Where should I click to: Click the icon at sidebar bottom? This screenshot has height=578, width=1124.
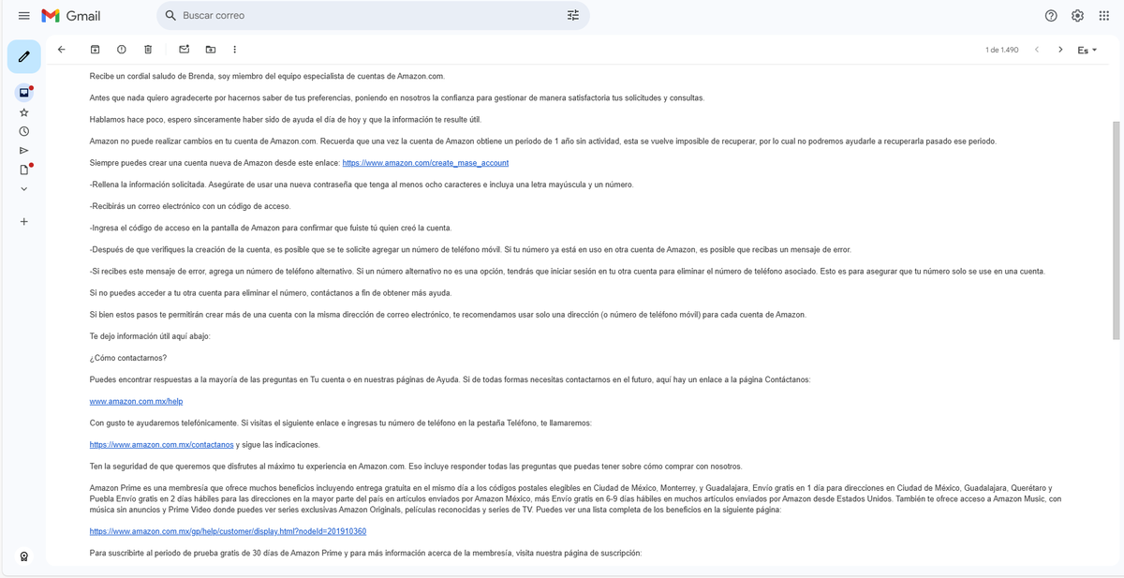point(23,556)
